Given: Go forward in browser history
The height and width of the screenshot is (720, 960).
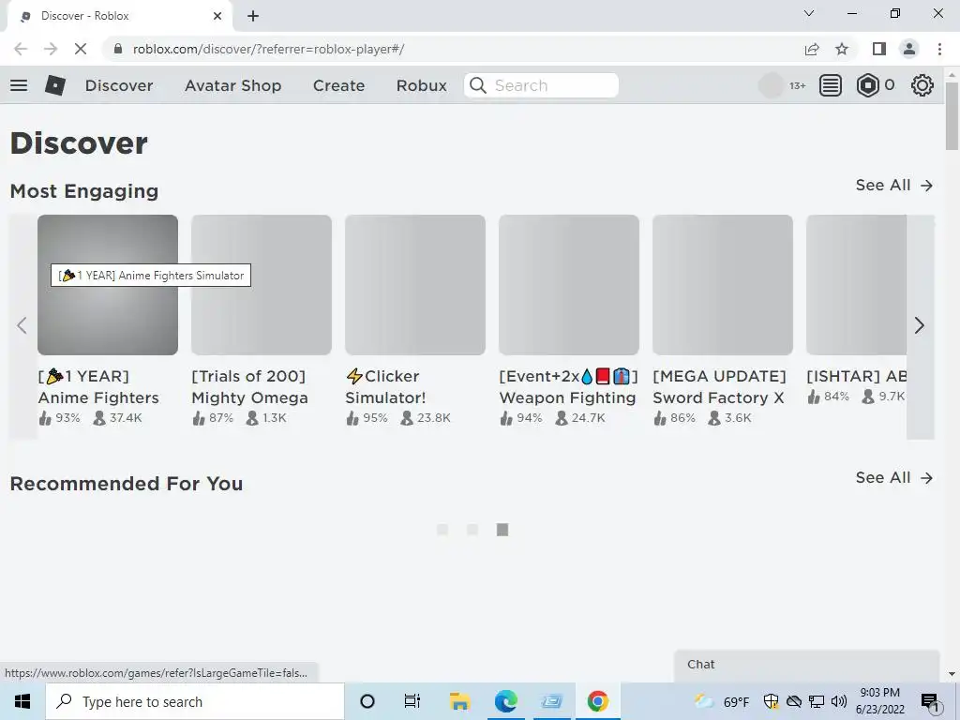Looking at the screenshot, I should pos(51,49).
